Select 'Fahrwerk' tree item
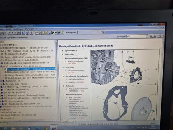The image size is (173, 130). click(6, 110)
